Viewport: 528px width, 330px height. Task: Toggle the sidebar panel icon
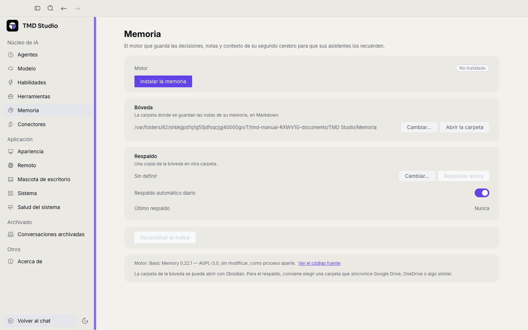pos(38,8)
